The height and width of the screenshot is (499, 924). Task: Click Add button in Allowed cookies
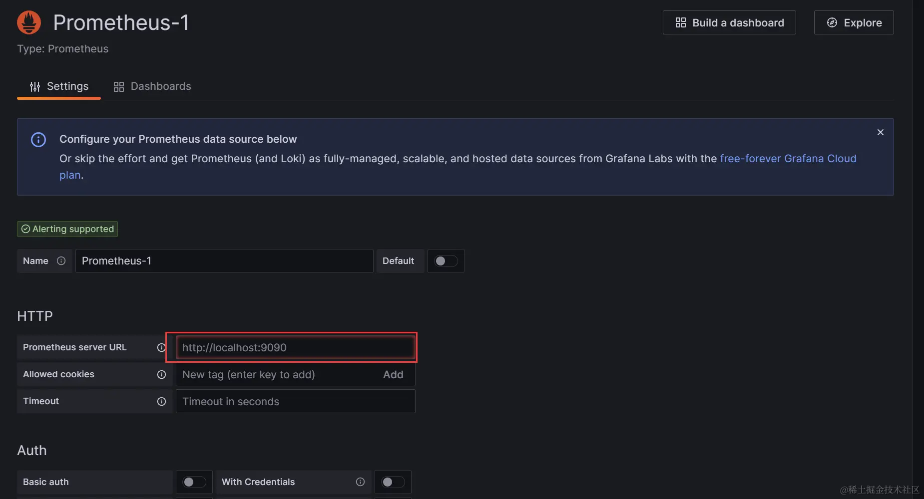pyautogui.click(x=393, y=374)
